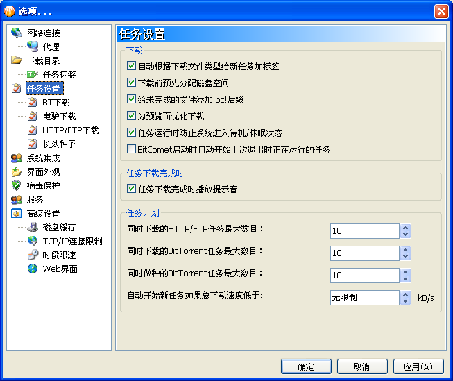
Task: Click the 服务 people icon
Action: 17,199
